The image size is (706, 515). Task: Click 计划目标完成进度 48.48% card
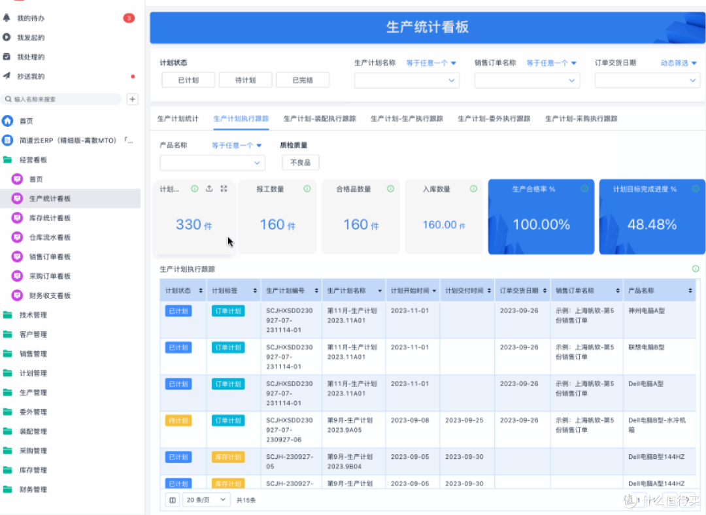pos(652,217)
